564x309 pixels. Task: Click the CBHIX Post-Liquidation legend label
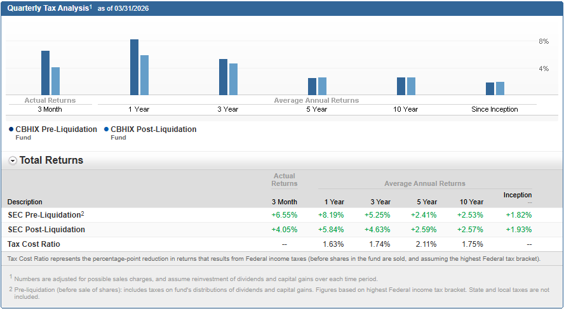(154, 129)
